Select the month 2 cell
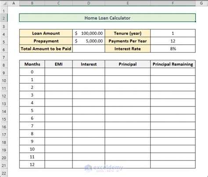 pyautogui.click(x=32, y=87)
